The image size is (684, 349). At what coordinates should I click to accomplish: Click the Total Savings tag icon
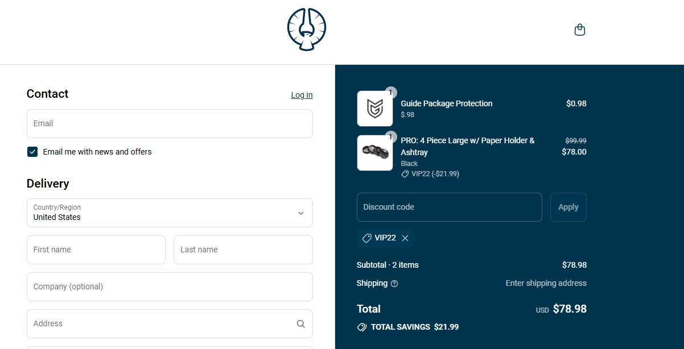click(362, 327)
